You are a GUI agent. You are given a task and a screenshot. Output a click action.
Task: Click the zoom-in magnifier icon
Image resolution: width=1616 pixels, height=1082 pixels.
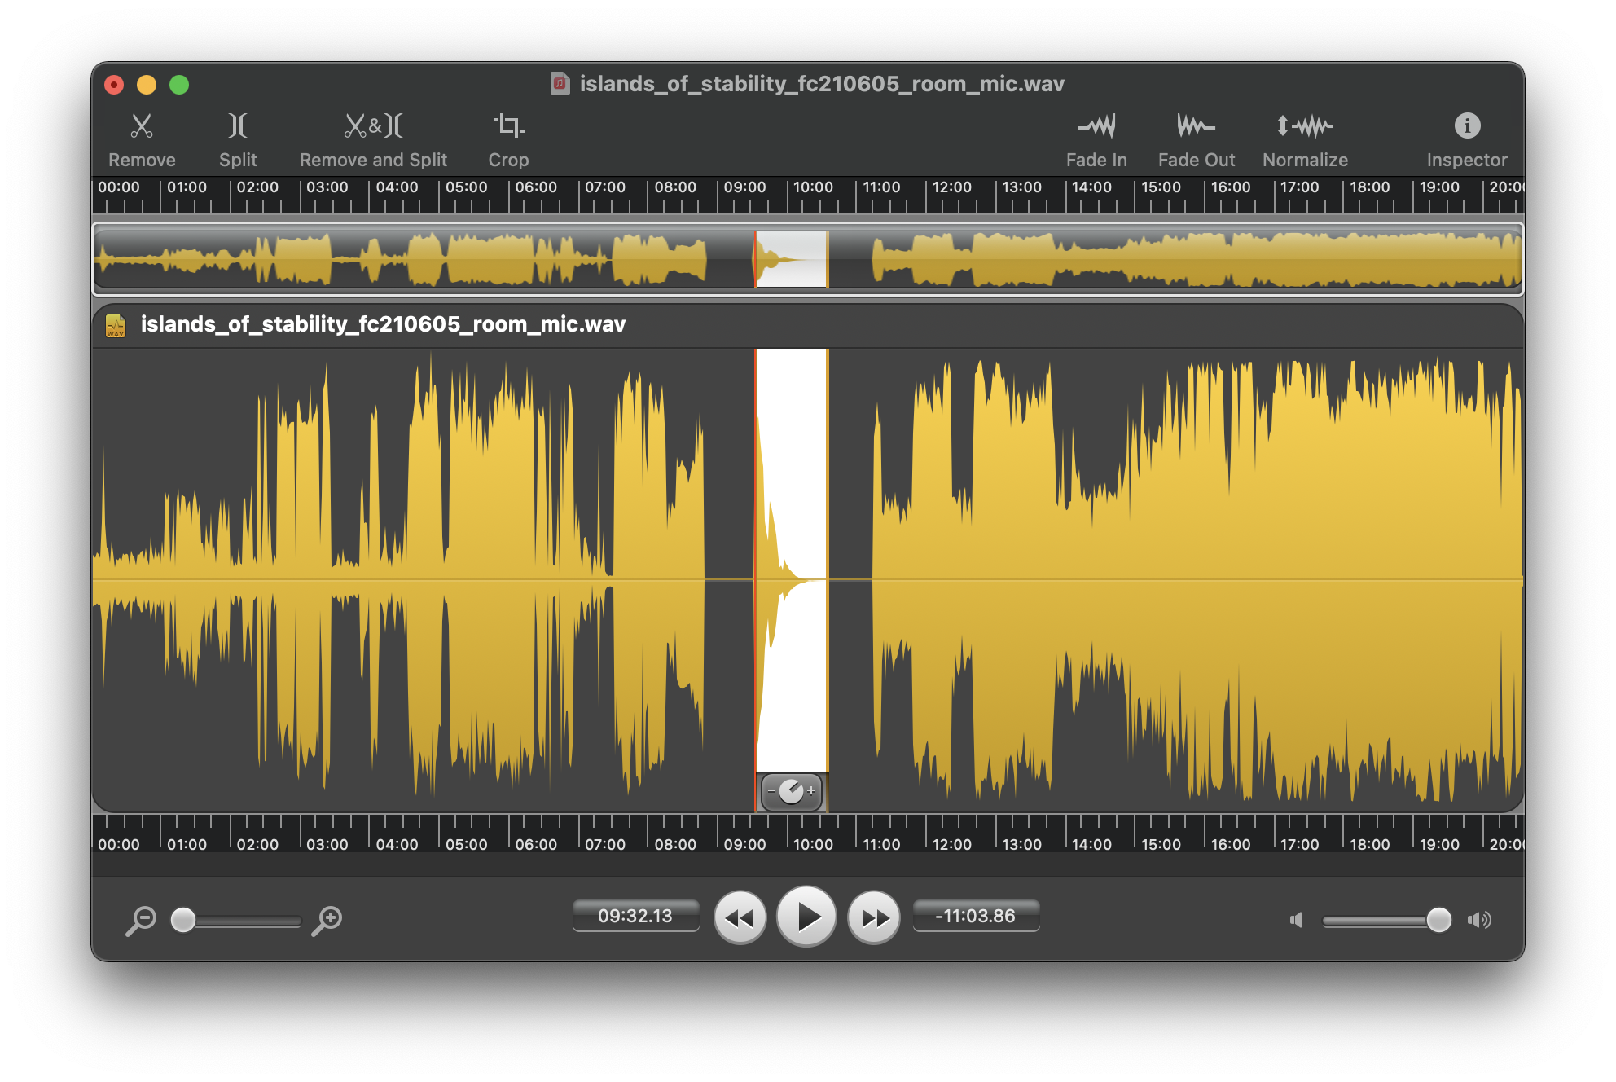point(326,919)
